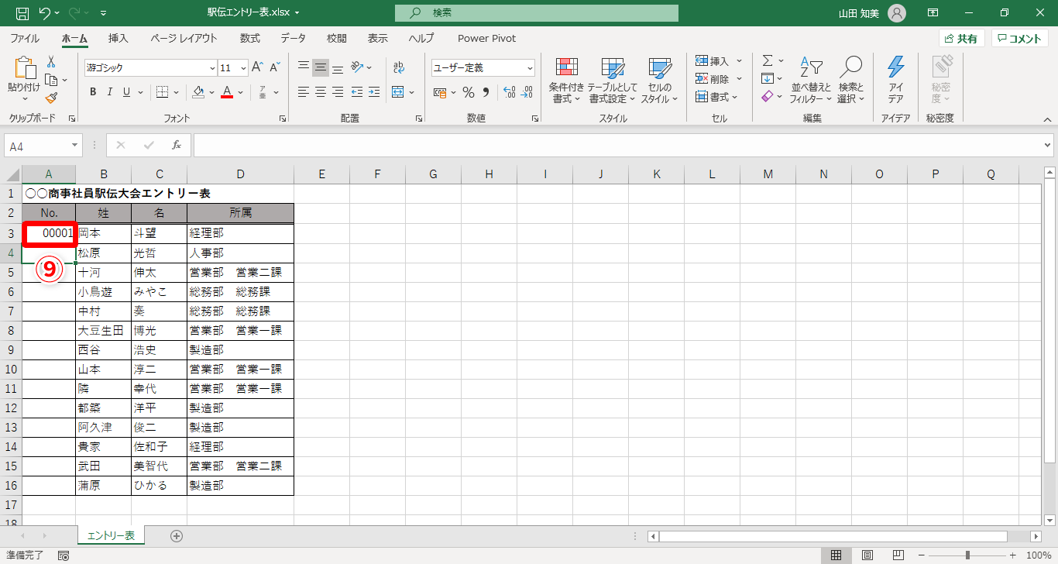Image resolution: width=1058 pixels, height=564 pixels.
Task: Increase indent in alignment group
Action: [x=374, y=92]
